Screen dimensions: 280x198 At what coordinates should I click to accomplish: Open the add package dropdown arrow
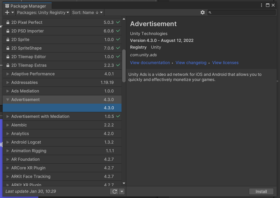(x=13, y=12)
